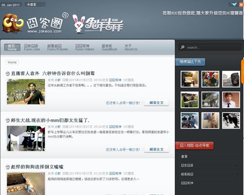Expand arrow beside 越看越囧 sidebar item
Viewport: 244px width, 195px height.
tap(237, 174)
